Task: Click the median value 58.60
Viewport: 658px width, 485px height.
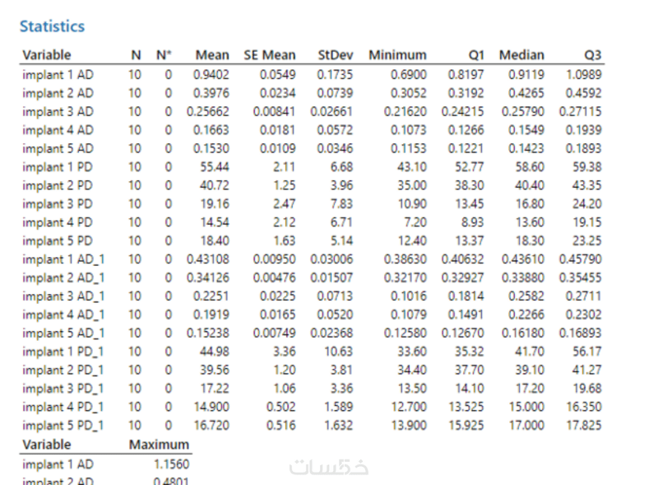Action: point(530,167)
